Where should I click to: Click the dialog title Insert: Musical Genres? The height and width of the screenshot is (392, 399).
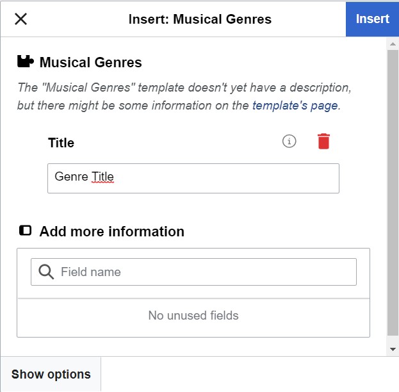coord(200,19)
